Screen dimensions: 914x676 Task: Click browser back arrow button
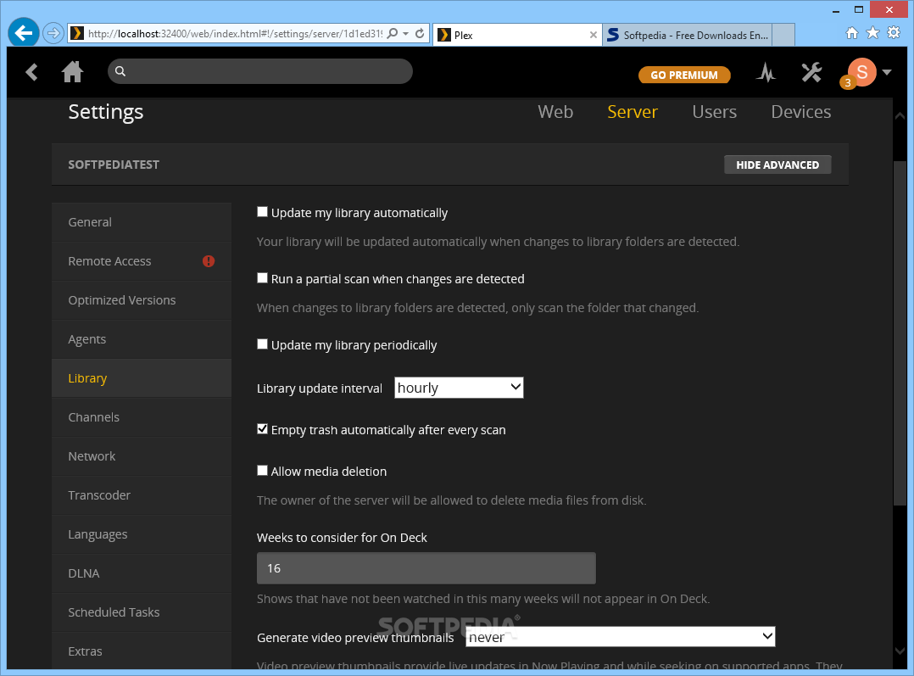(24, 33)
